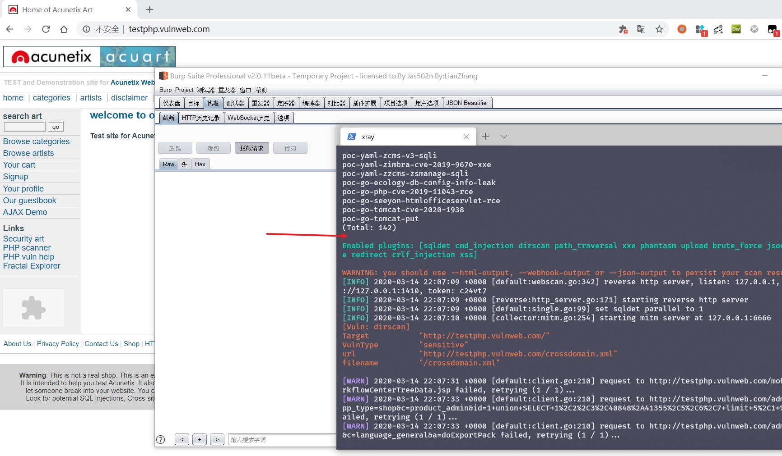The height and width of the screenshot is (456, 782).
Task: Open the proxy 选项 sub-tab
Action: 284,118
